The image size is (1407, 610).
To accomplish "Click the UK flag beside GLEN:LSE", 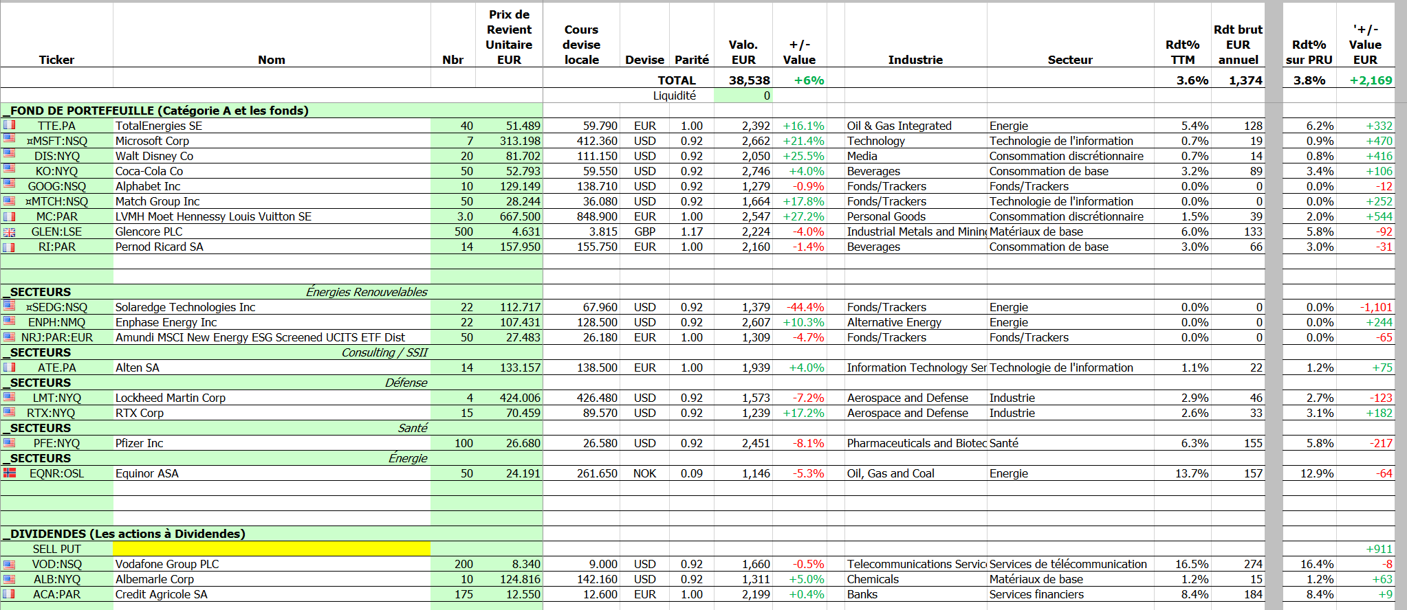I will coord(9,231).
